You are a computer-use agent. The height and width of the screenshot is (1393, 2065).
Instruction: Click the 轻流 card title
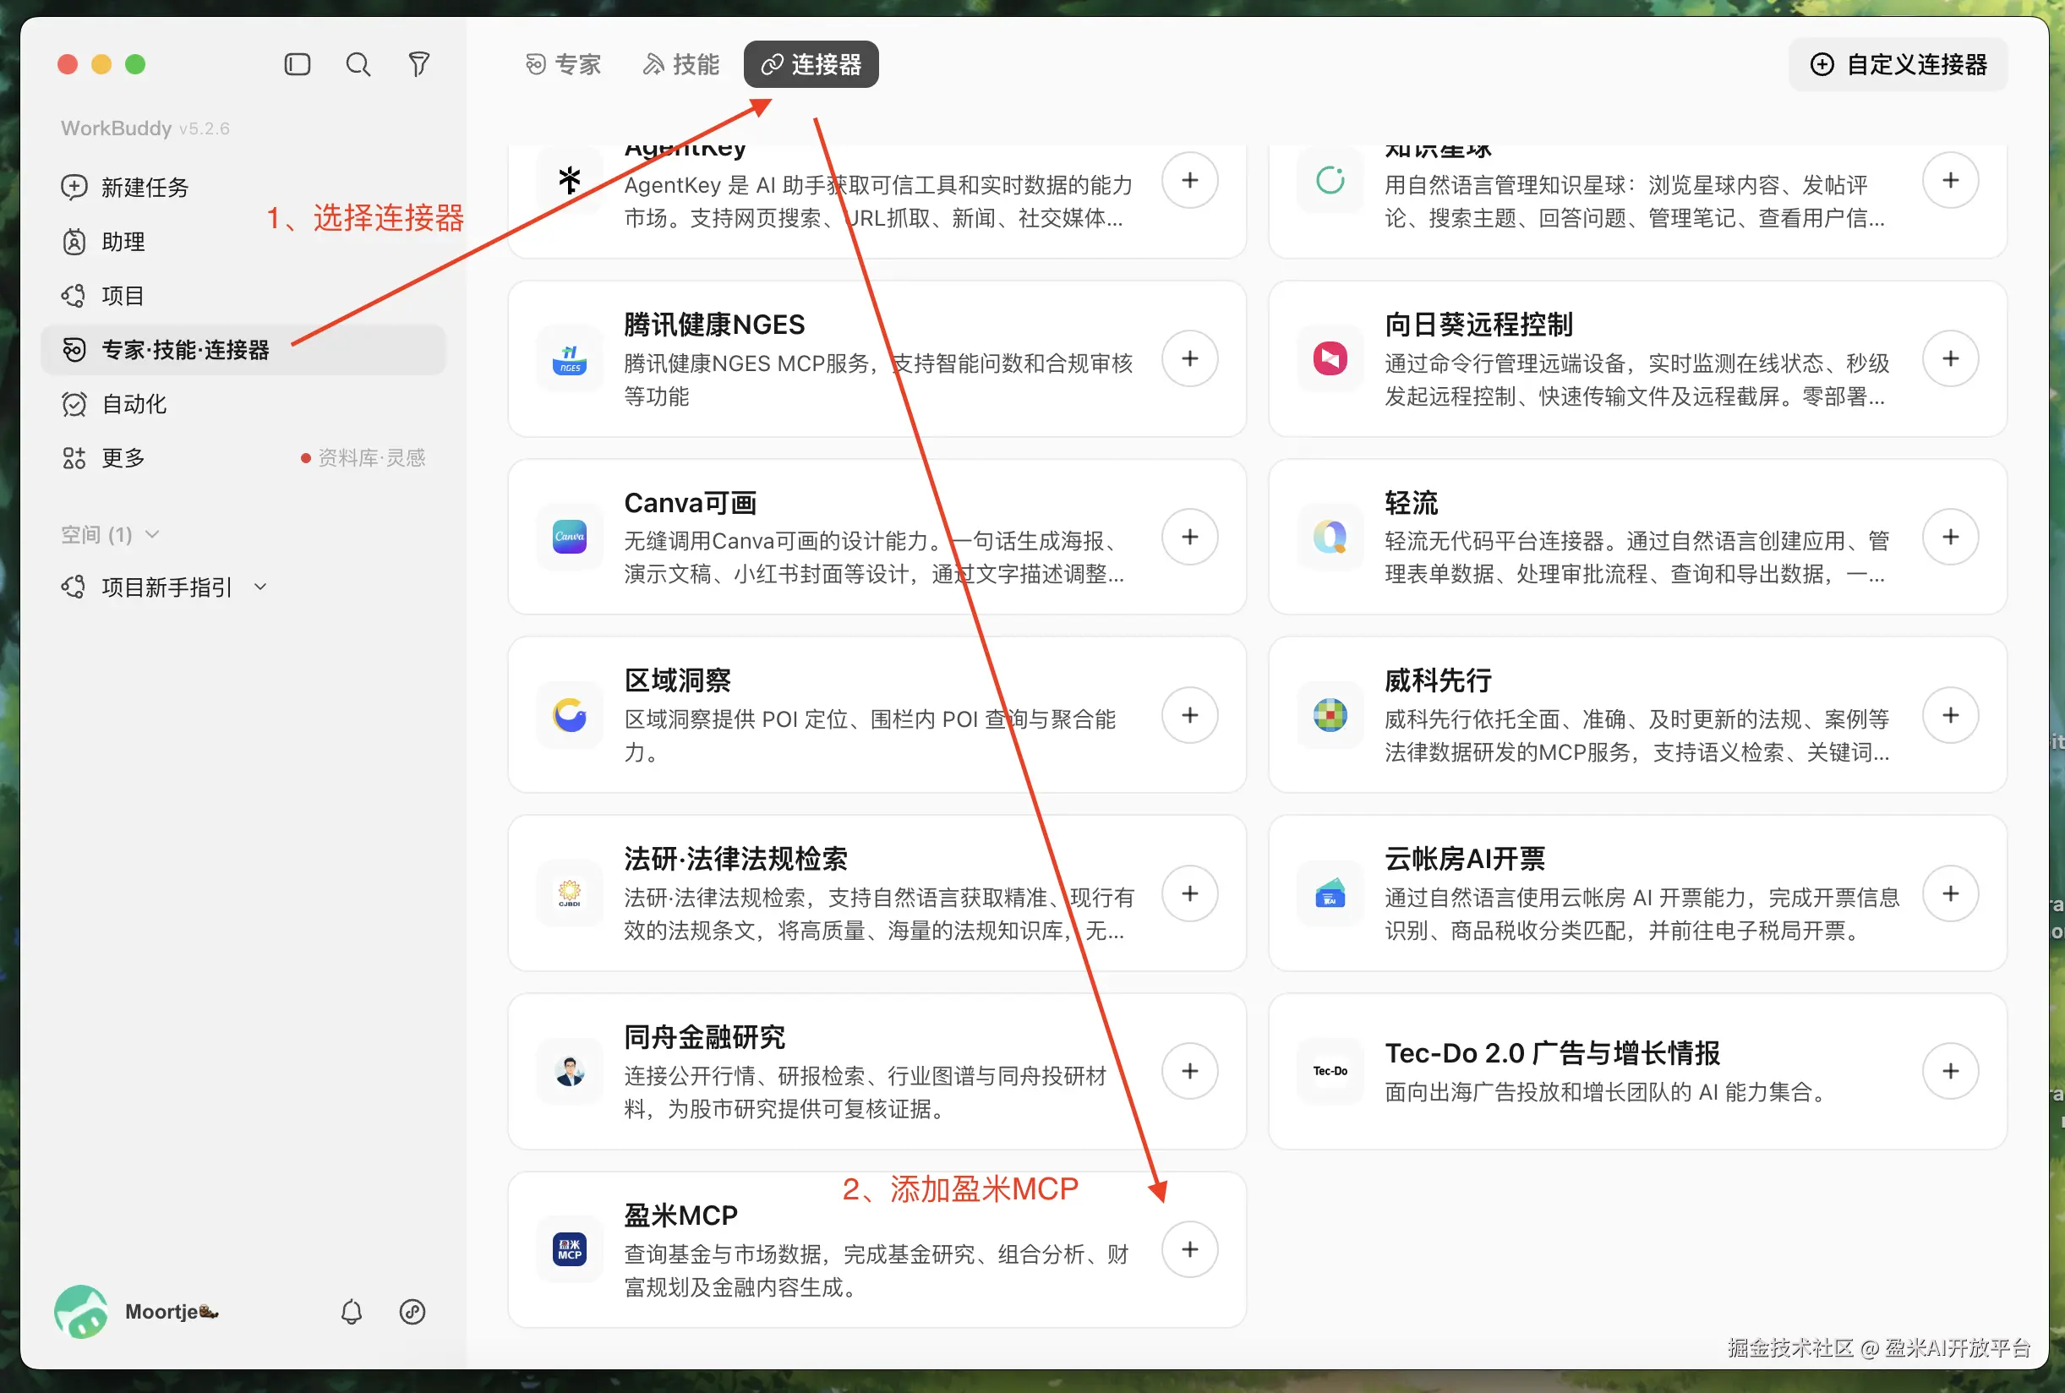coord(1411,503)
